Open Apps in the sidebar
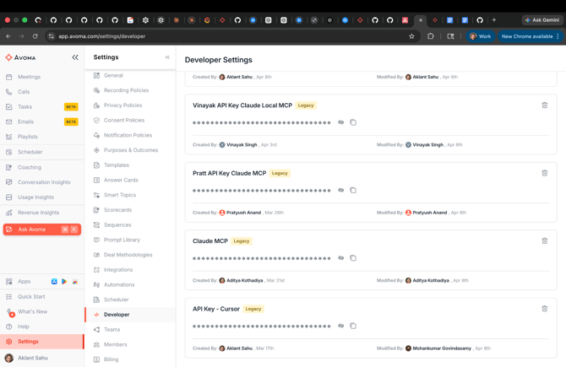 [24, 281]
